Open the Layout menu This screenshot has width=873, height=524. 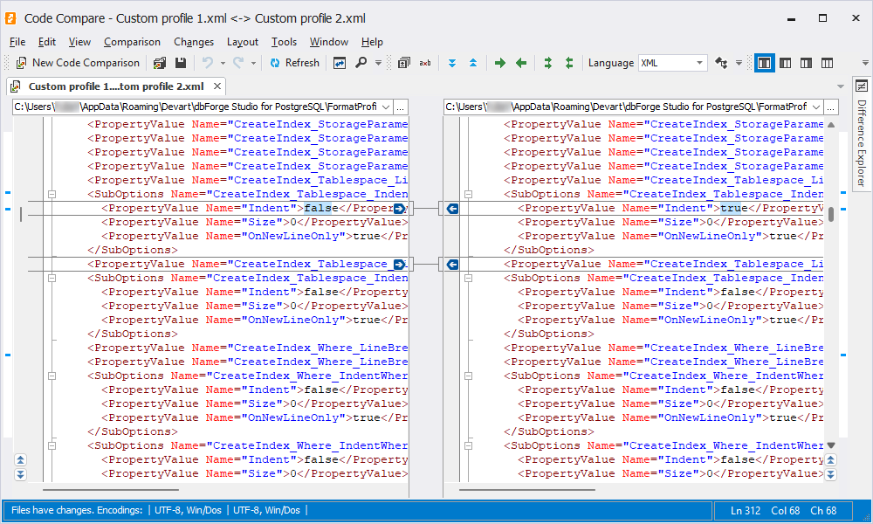[x=242, y=42]
